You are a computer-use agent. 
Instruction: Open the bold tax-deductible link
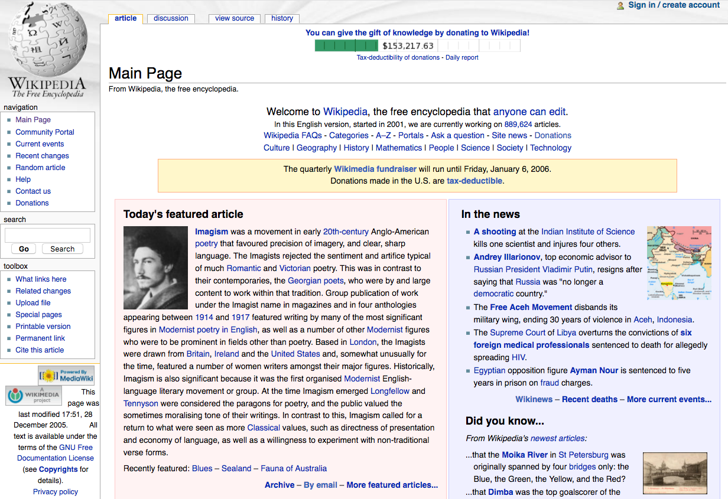(474, 181)
